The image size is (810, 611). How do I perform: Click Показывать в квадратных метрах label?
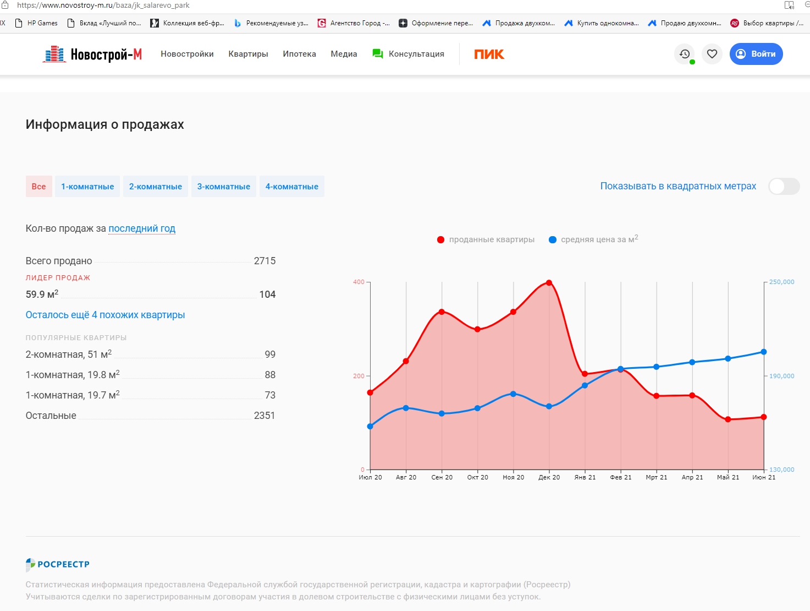pyautogui.click(x=678, y=186)
